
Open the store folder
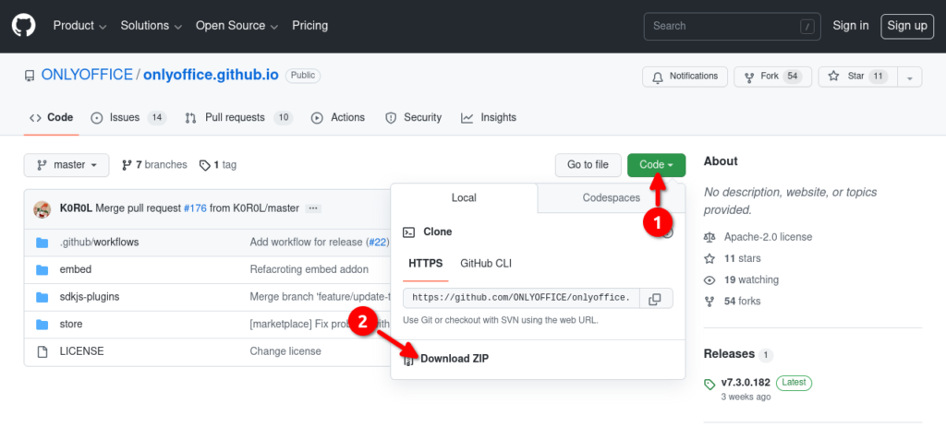pos(71,324)
